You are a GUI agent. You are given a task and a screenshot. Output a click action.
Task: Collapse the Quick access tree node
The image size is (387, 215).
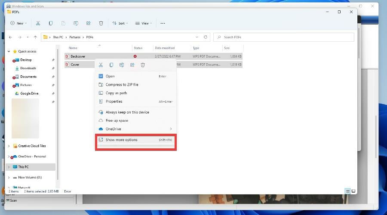click(9, 51)
